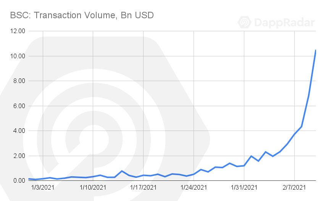Image resolution: width=326 pixels, height=201 pixels.
Task: Click the 4.00 y-axis label
Action: [x=18, y=131]
